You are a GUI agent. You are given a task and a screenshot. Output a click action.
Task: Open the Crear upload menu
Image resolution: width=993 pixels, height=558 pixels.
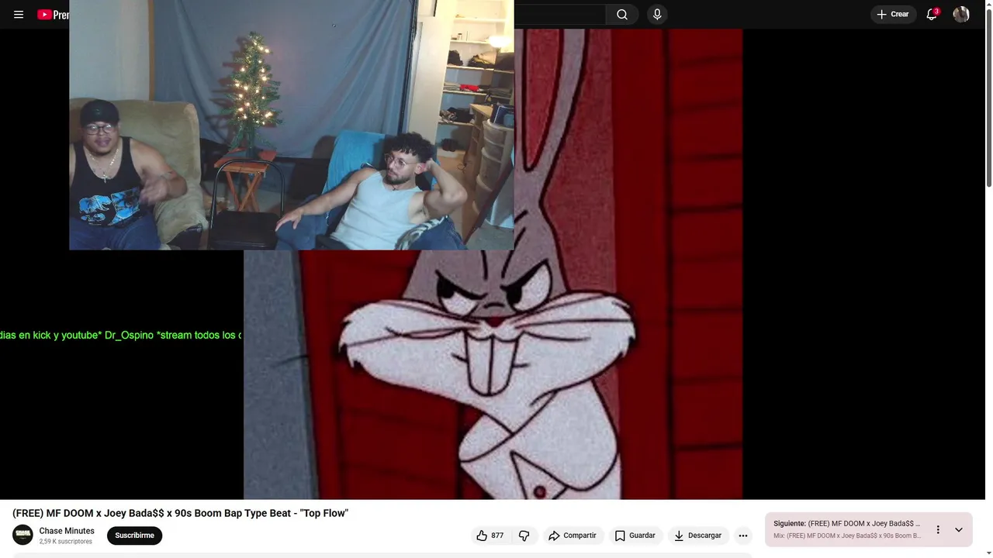[893, 15]
